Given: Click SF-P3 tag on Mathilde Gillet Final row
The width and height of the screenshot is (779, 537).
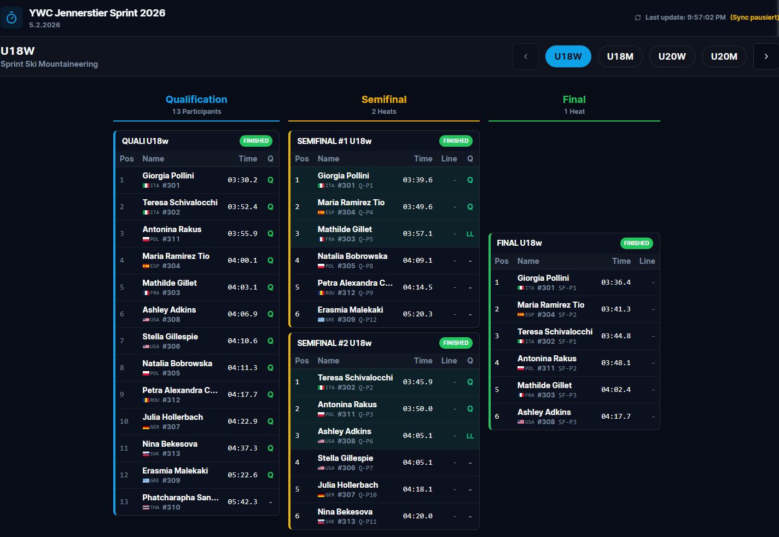Looking at the screenshot, I should 567,395.
